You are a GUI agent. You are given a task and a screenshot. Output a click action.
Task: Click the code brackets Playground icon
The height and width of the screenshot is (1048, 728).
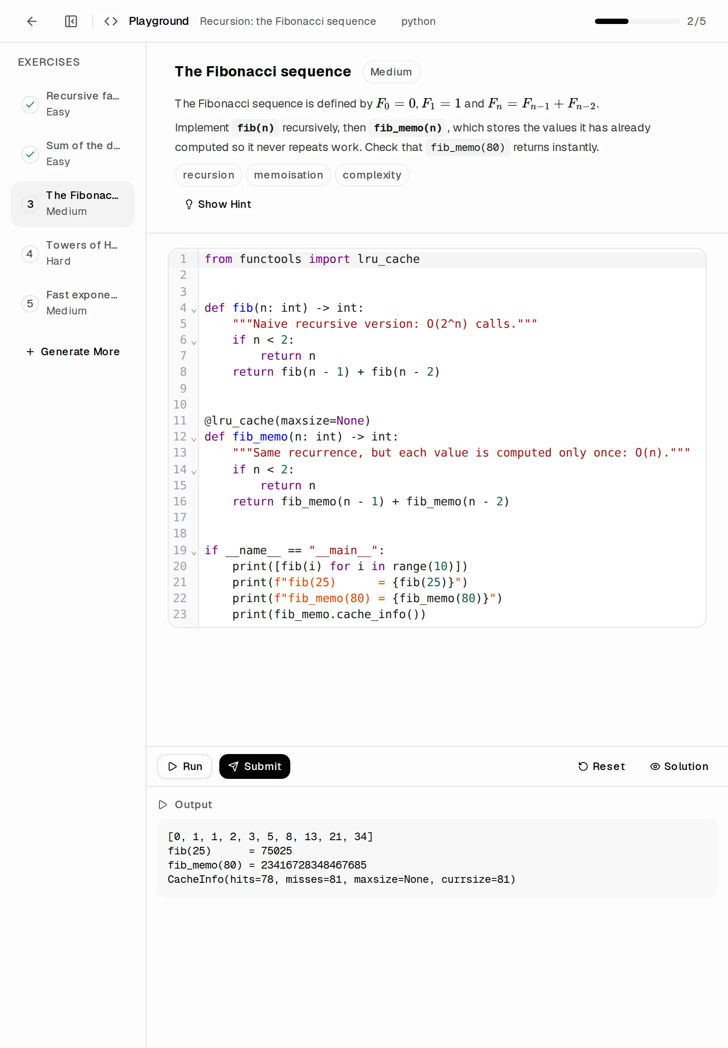coord(111,21)
